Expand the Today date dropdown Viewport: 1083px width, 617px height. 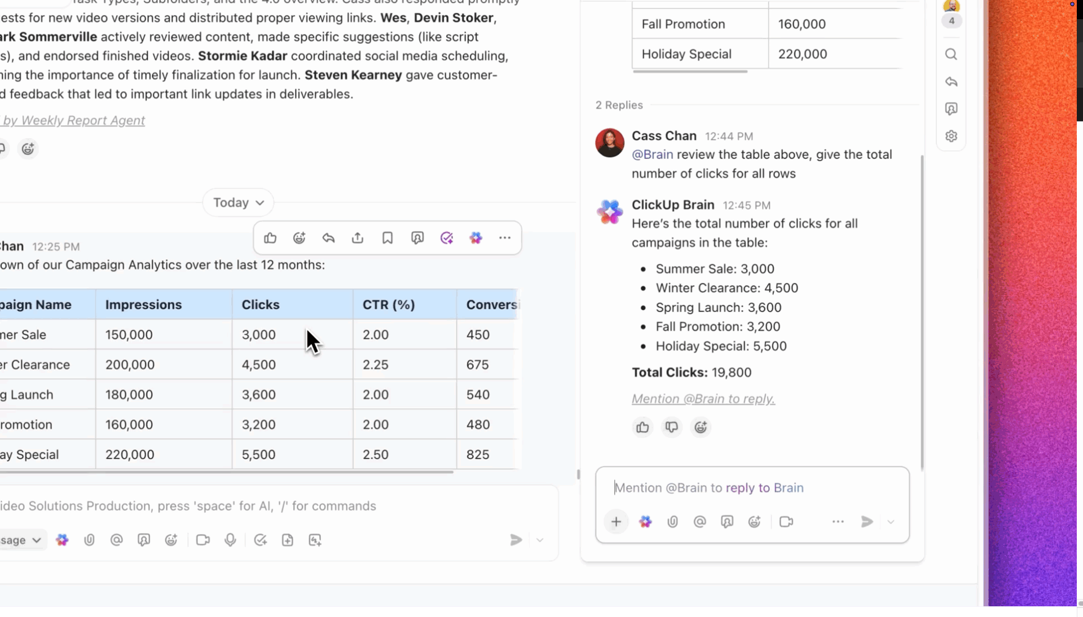click(x=238, y=203)
